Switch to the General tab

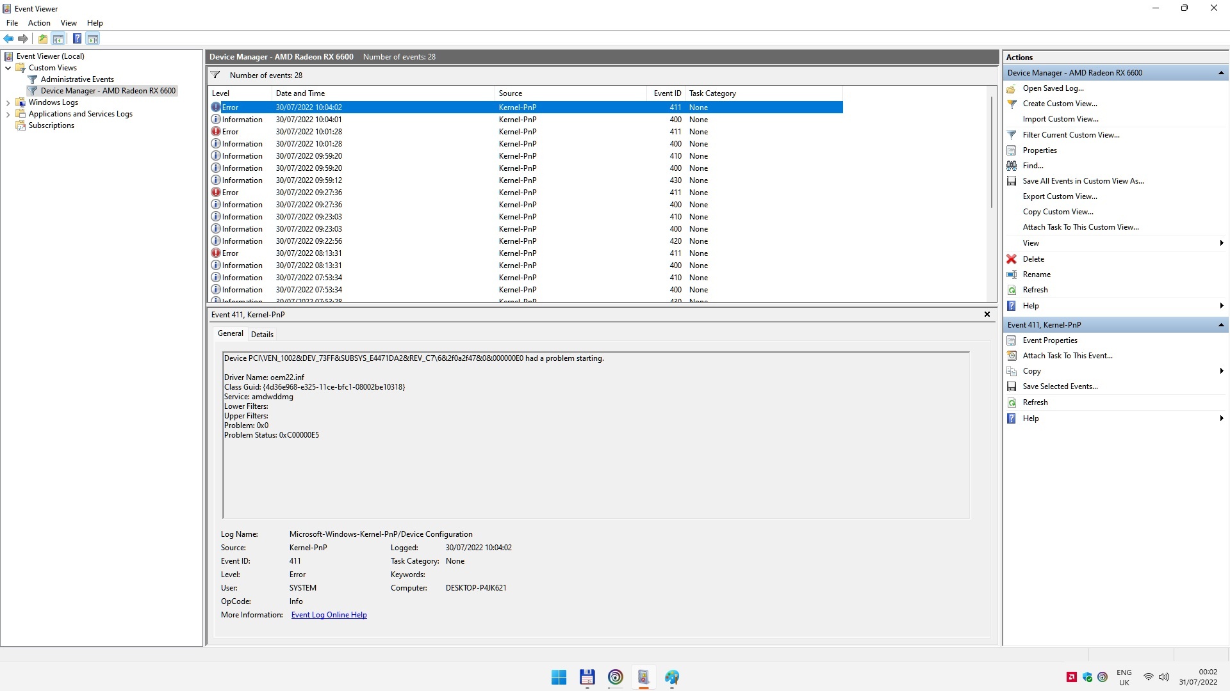(x=231, y=333)
